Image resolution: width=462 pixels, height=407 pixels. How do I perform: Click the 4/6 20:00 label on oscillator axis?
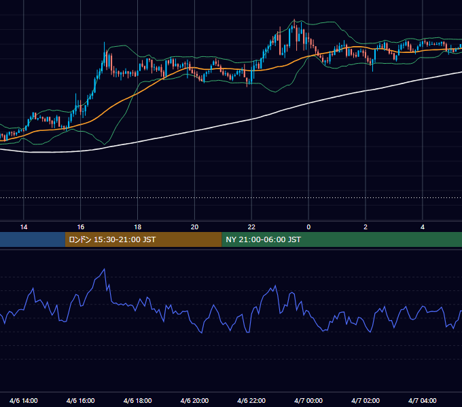point(194,400)
